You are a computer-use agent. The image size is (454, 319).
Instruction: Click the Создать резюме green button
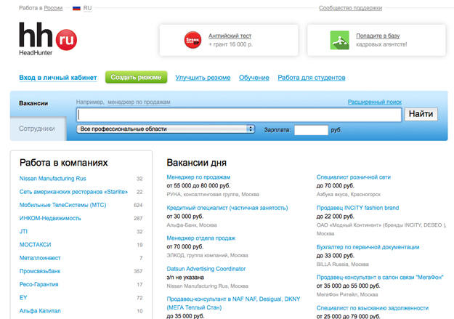coord(136,77)
